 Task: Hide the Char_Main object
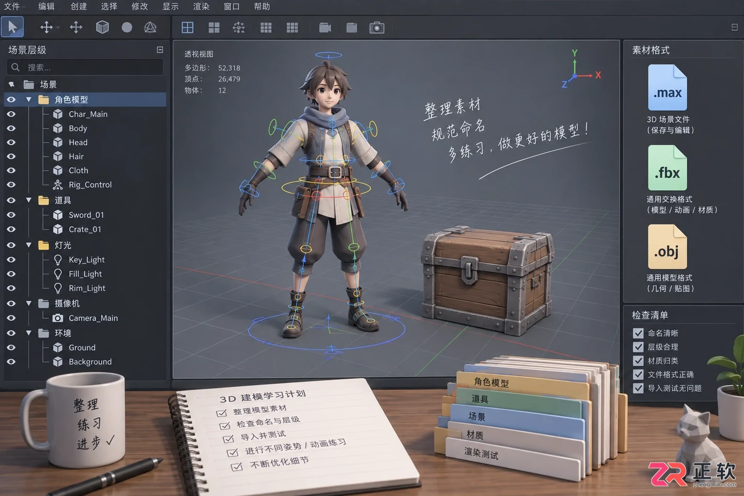click(x=11, y=114)
